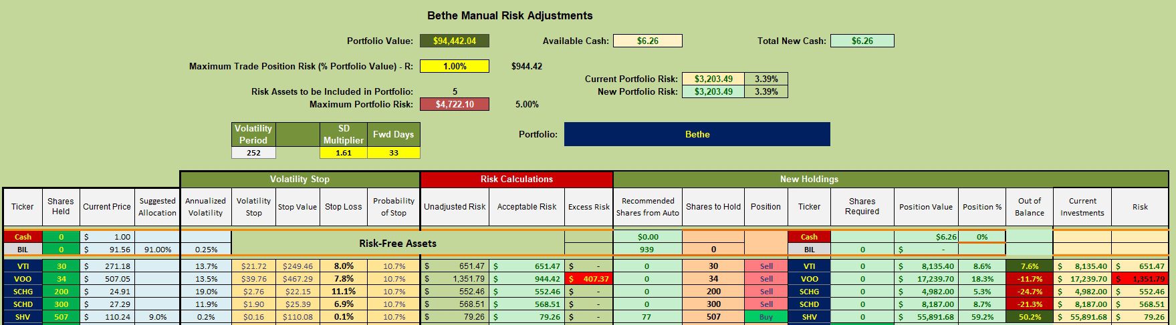Image resolution: width=1176 pixels, height=325 pixels.
Task: Click VTI out of balance 7.6% cell
Action: coord(1030,266)
